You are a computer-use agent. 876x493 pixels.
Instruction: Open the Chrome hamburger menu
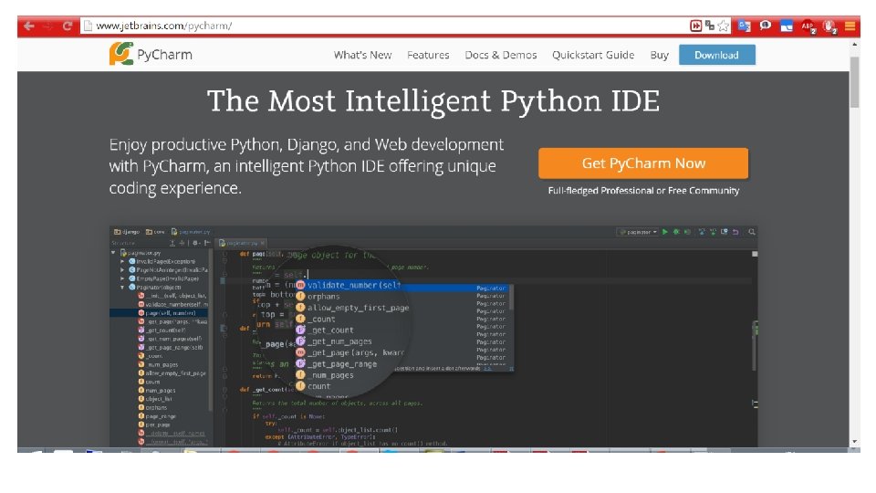(850, 26)
